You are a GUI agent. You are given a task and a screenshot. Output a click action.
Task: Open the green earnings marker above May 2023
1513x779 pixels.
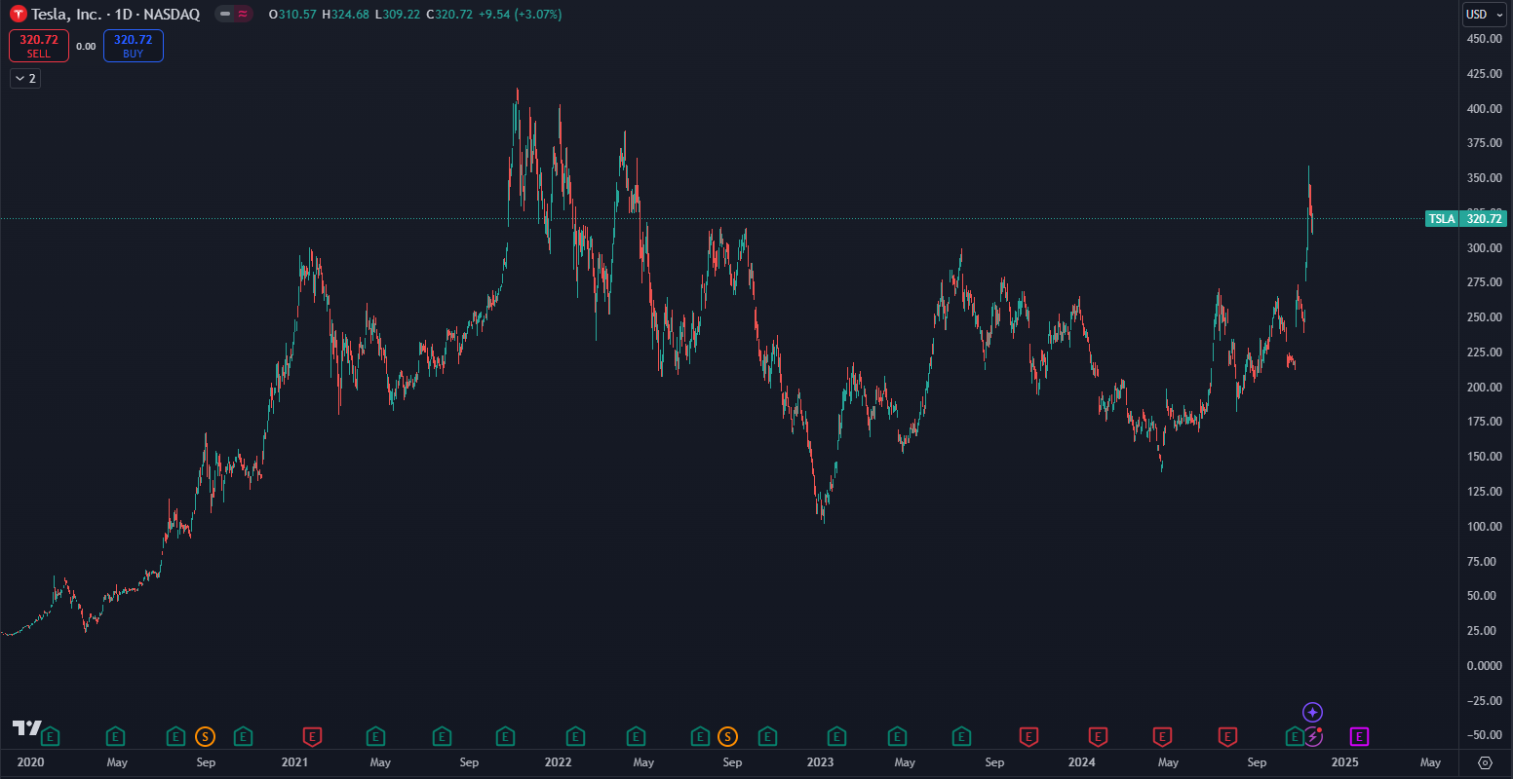point(896,736)
